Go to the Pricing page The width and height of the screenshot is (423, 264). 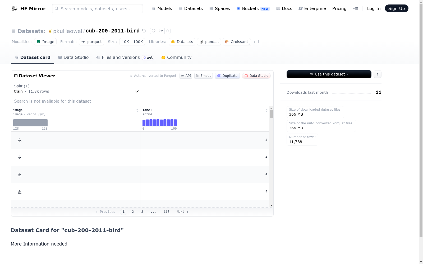[339, 8]
